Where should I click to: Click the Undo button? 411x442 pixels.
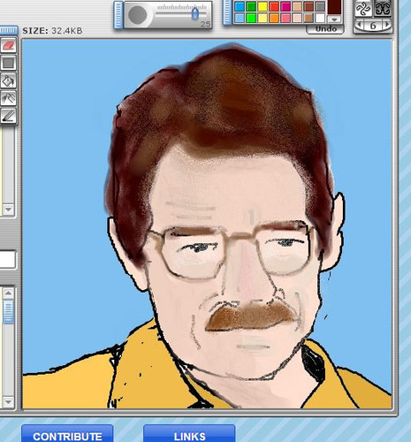[x=325, y=29]
